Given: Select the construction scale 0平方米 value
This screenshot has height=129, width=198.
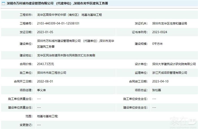Looking at the screenshot, I should [158, 44].
